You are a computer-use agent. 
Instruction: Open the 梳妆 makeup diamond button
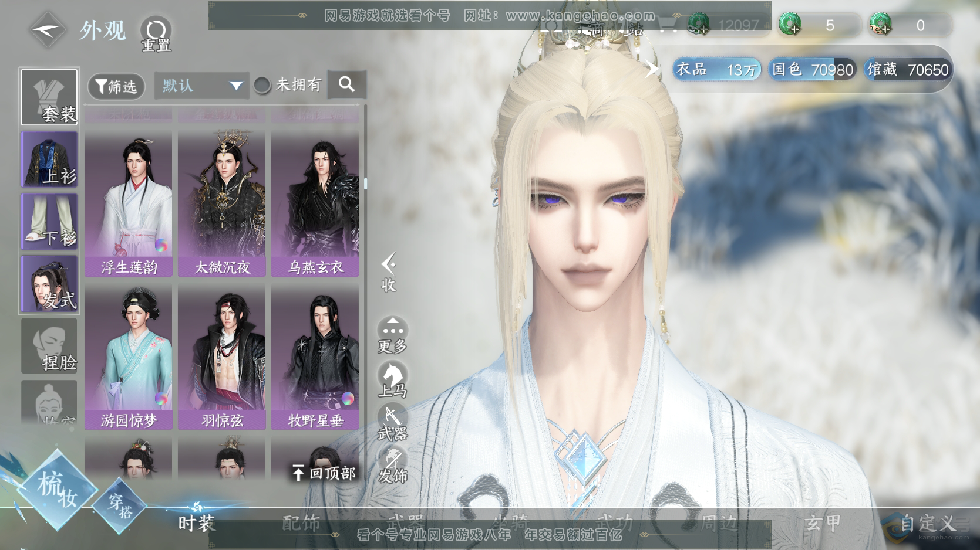point(57,490)
